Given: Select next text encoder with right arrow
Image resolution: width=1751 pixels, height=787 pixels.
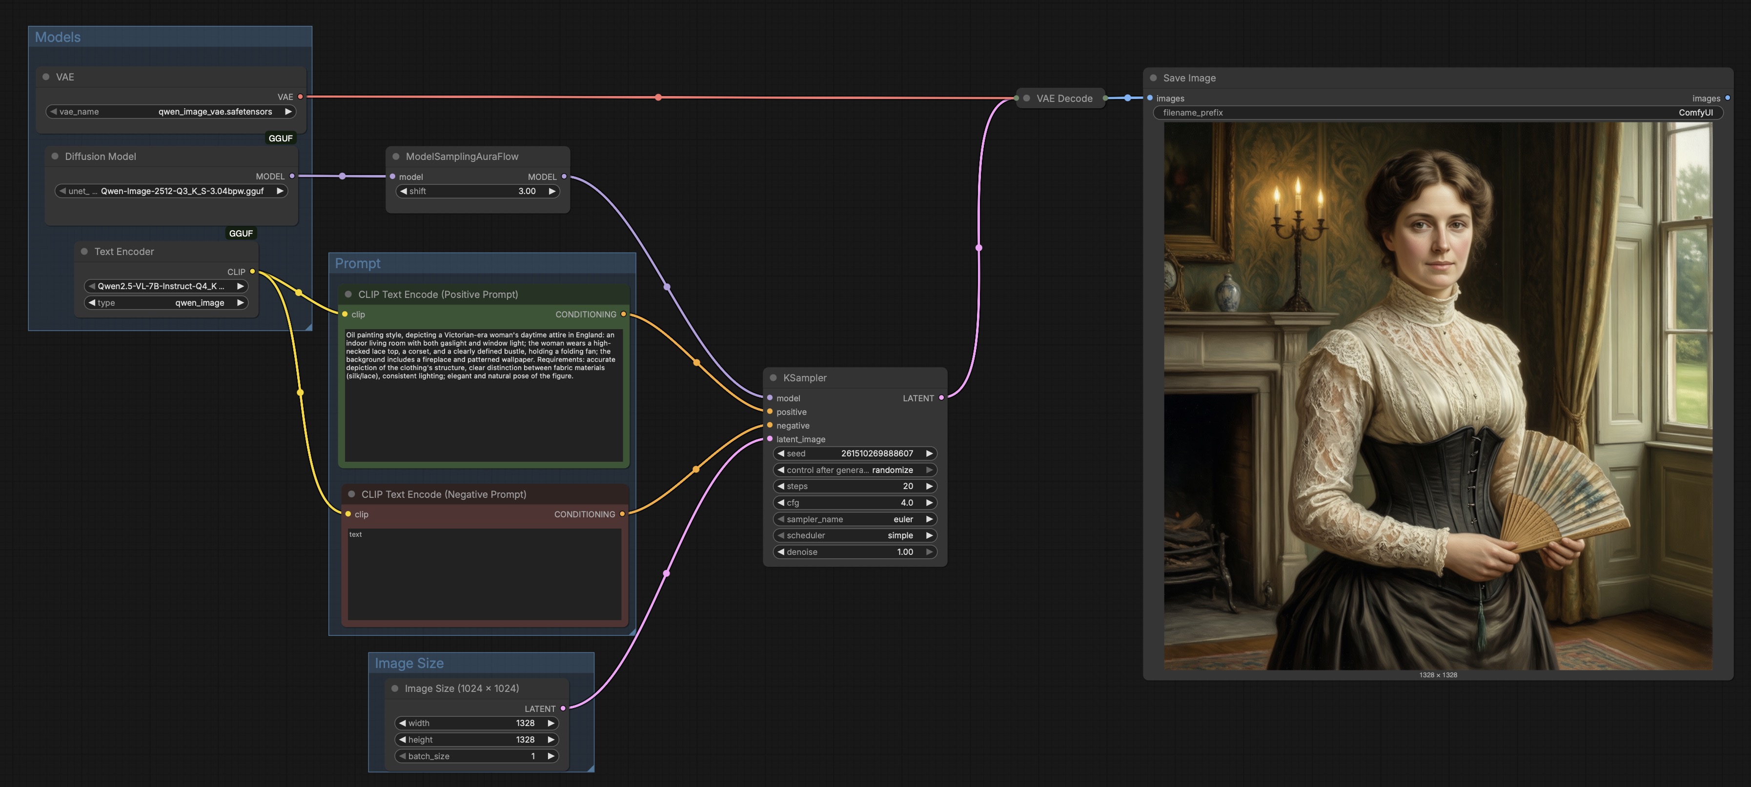Looking at the screenshot, I should pos(240,286).
